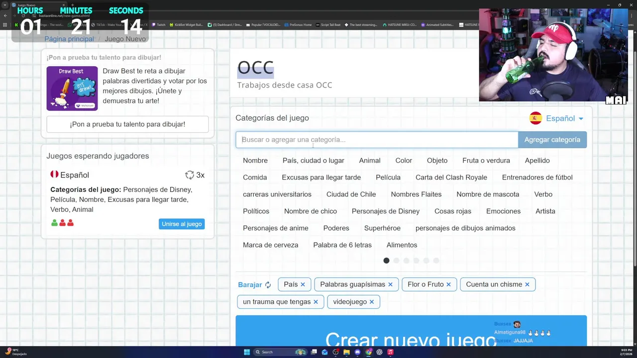The width and height of the screenshot is (637, 358).
Task: Open the PreSonus: Home bookmark
Action: [298, 24]
